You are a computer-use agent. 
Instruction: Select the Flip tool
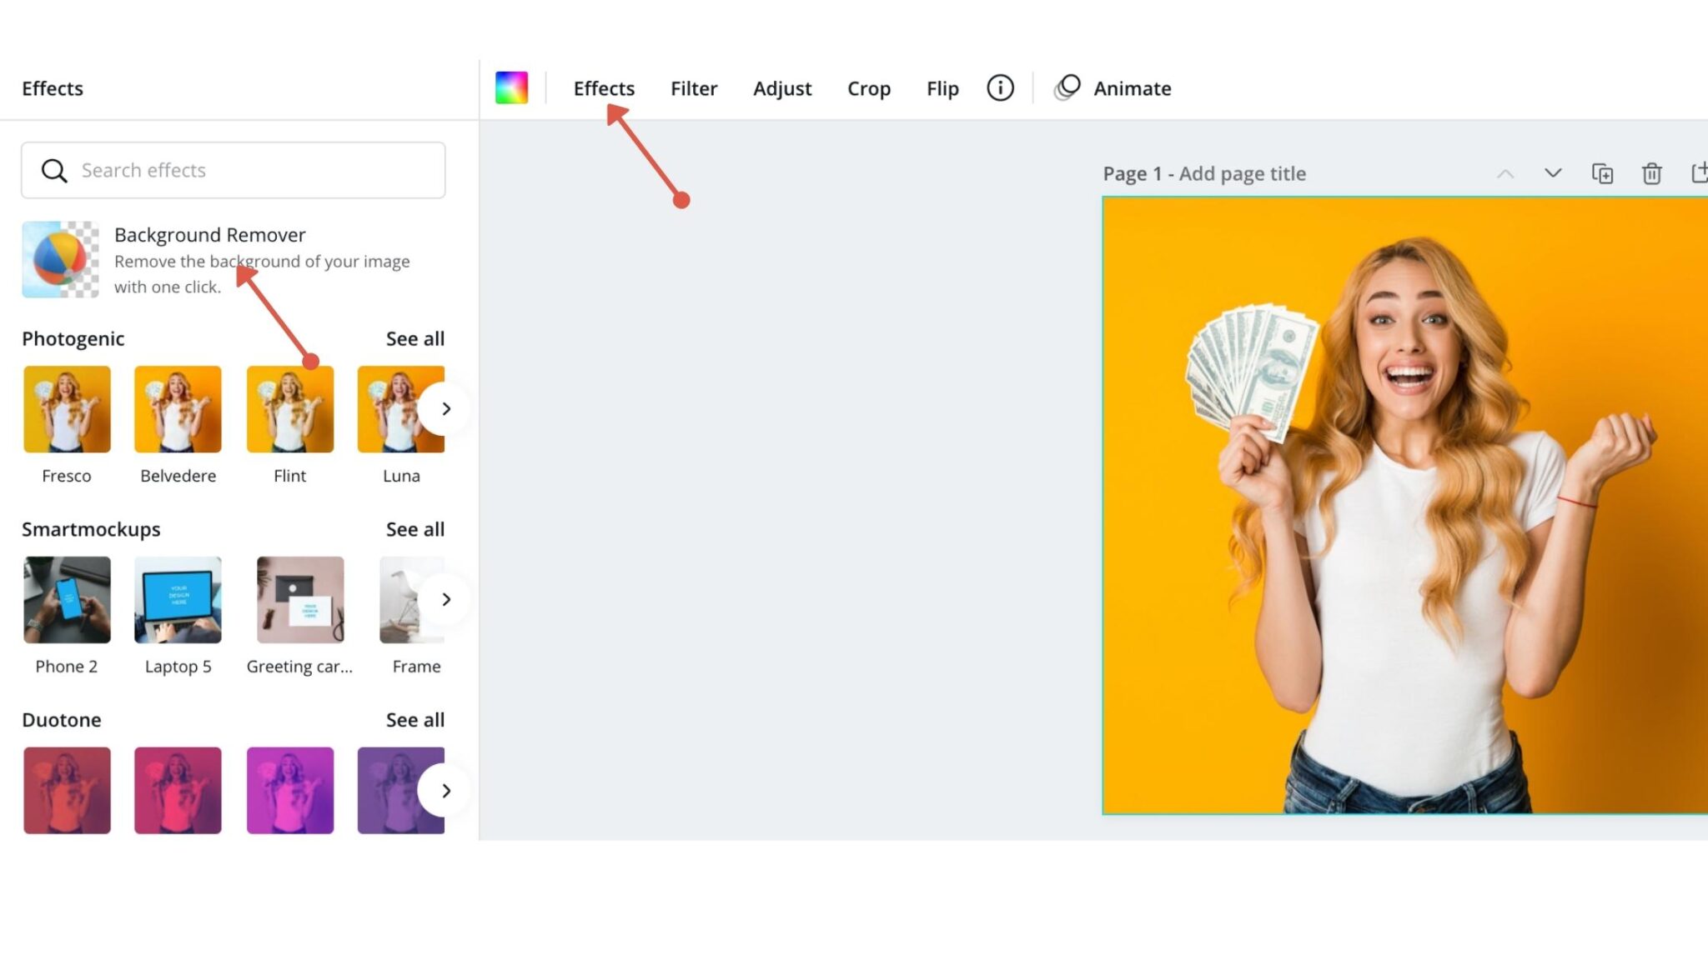click(942, 88)
